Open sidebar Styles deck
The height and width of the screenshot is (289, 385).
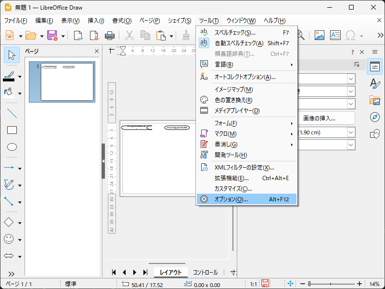375,83
